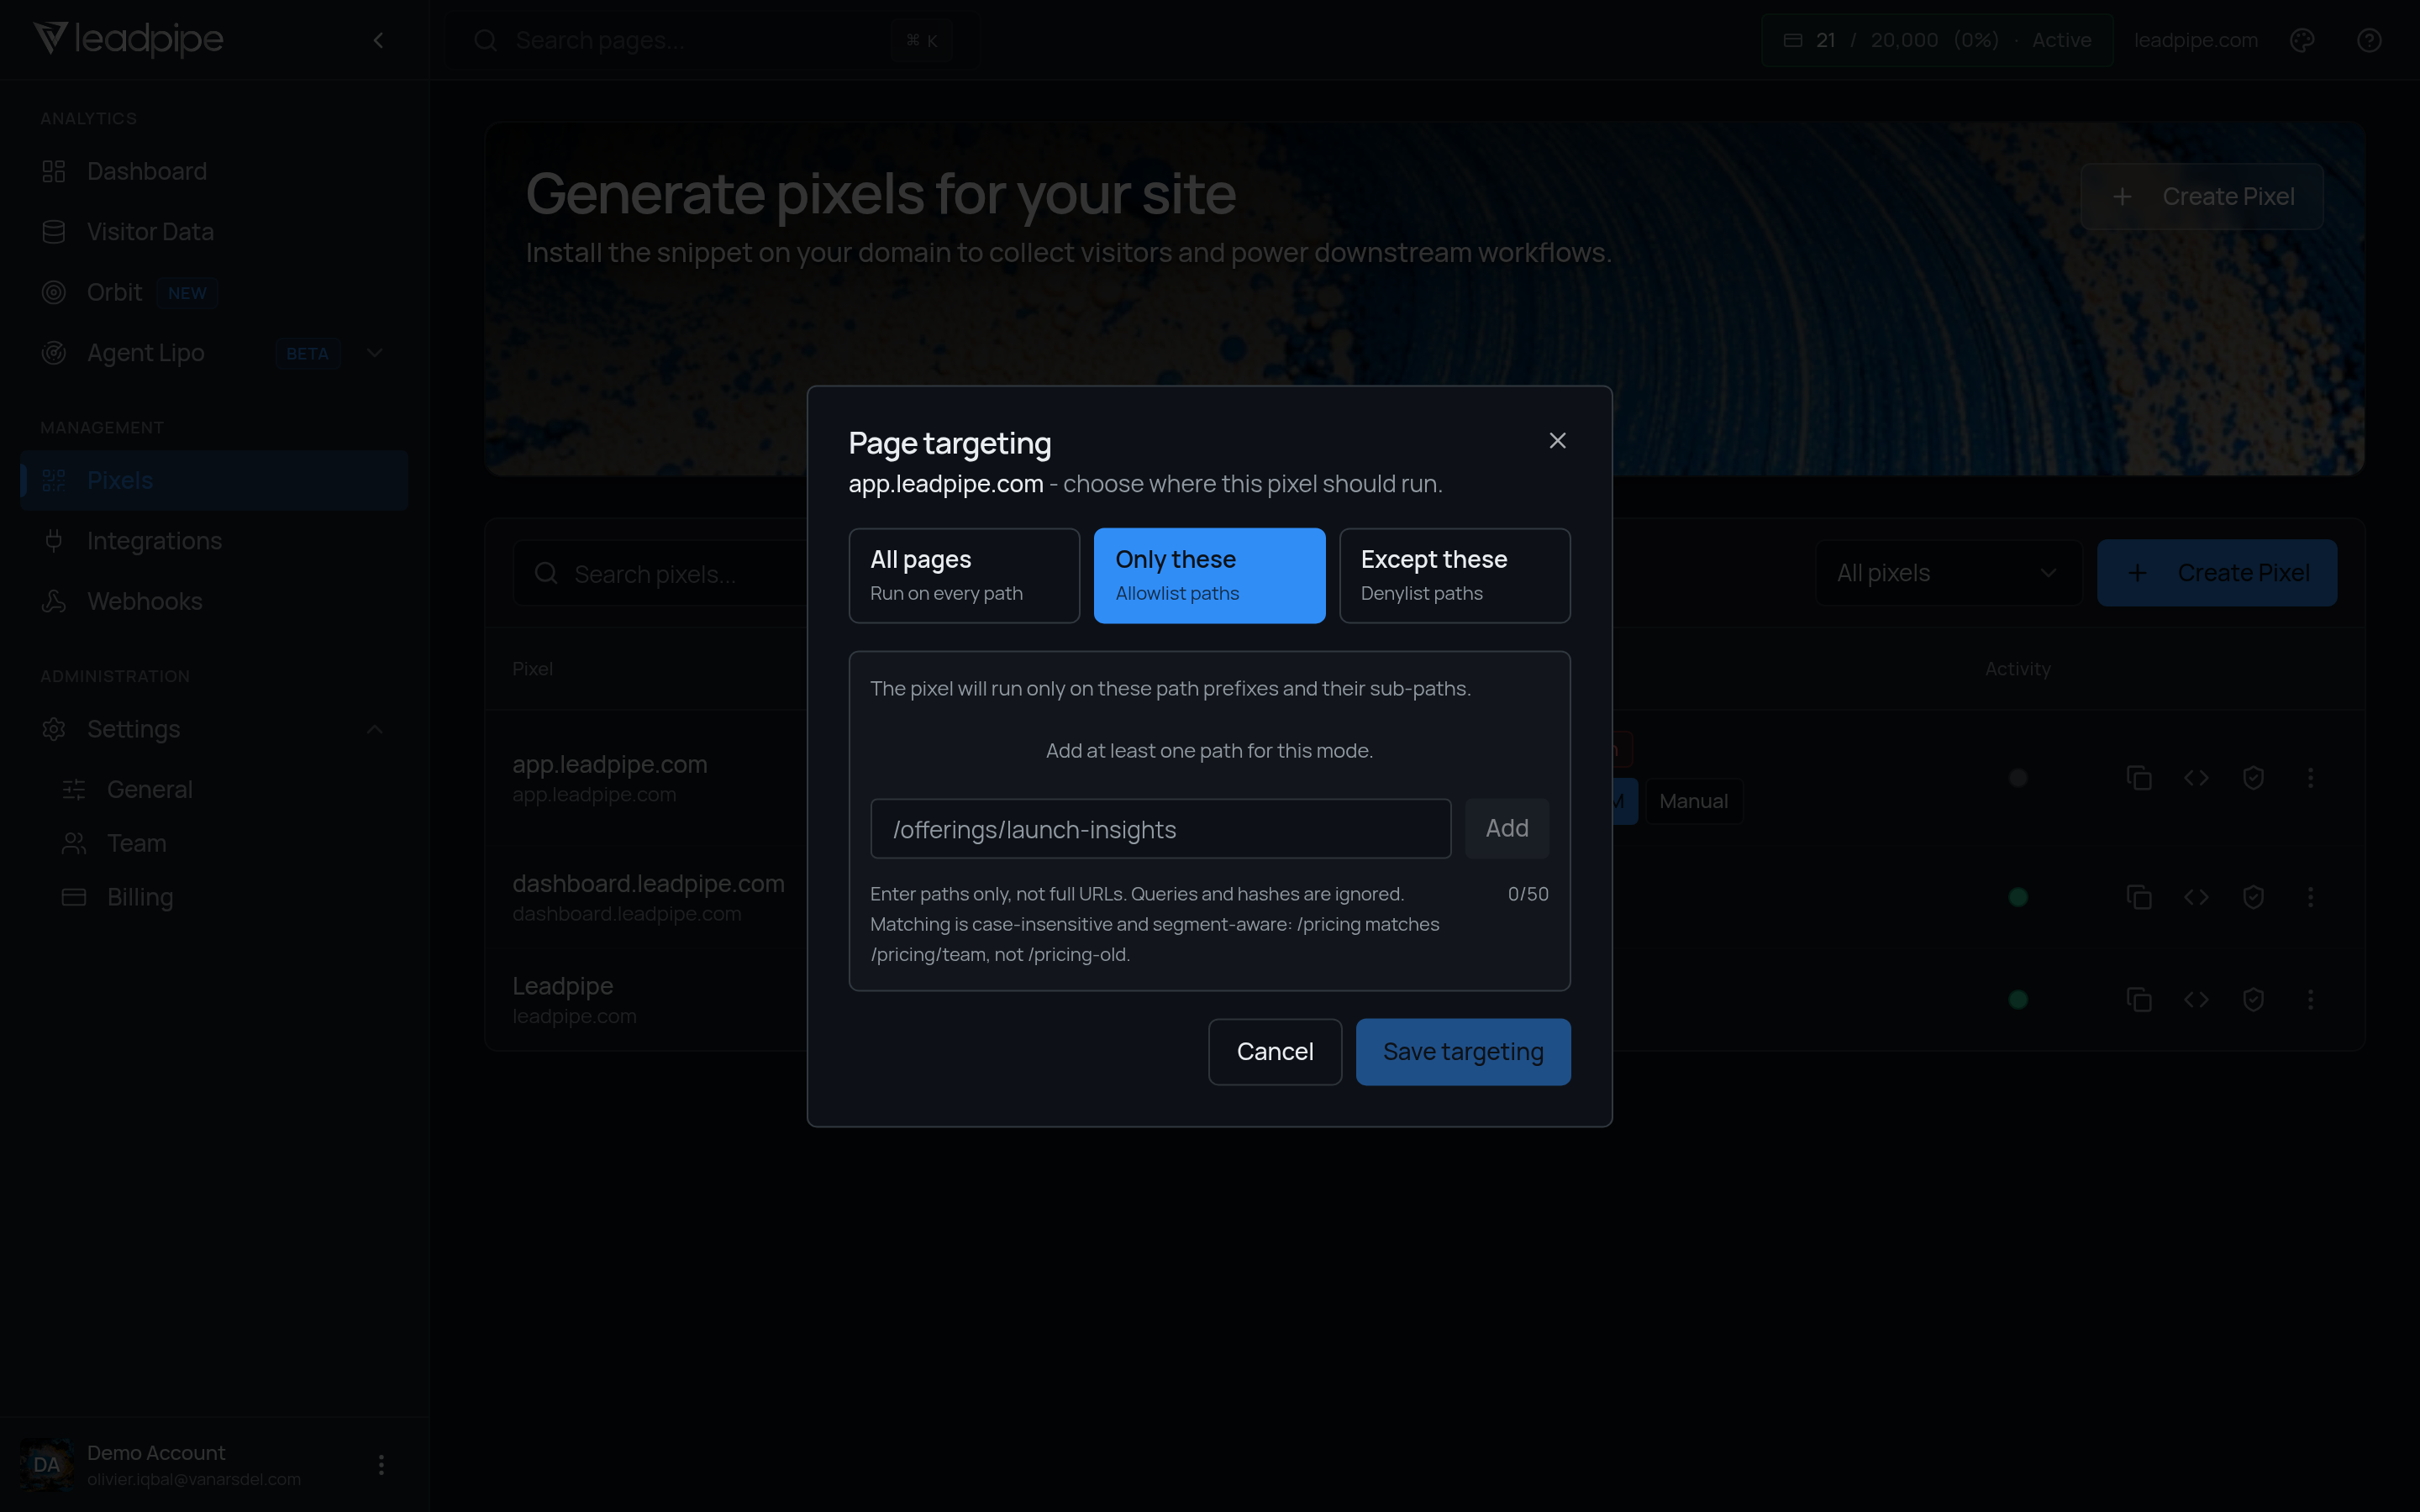The width and height of the screenshot is (2420, 1512).
Task: Select the All pages targeting mode
Action: [x=964, y=576]
